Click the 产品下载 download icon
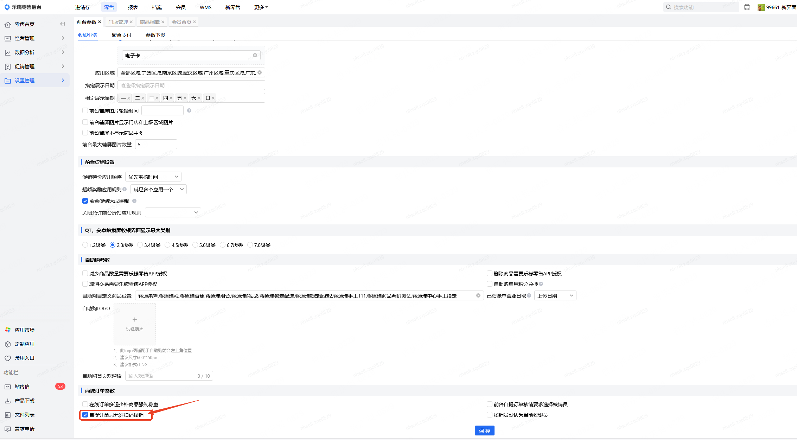The height and width of the screenshot is (440, 797). tap(8, 401)
